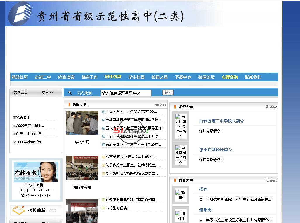Click the 'more' icon in 综合信息 panel
The height and width of the screenshot is (223, 300).
(160, 104)
